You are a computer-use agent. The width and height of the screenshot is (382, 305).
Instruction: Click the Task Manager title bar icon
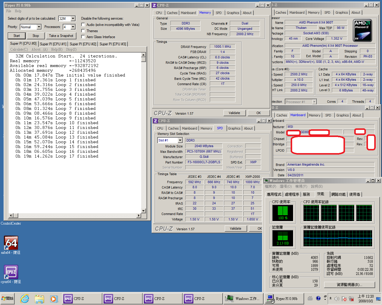pyautogui.click(x=267, y=181)
